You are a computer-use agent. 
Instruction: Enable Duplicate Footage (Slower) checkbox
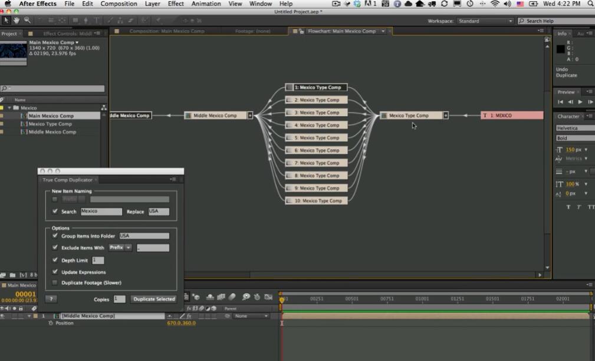(x=55, y=283)
